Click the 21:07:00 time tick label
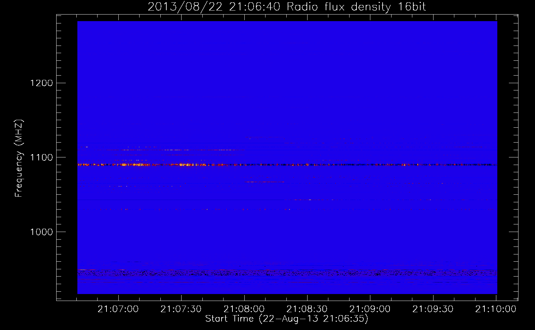Image resolution: width=535 pixels, height=330 pixels. [118, 309]
